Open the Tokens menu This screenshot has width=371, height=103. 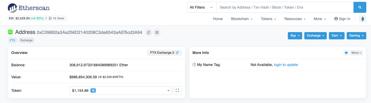(268, 19)
